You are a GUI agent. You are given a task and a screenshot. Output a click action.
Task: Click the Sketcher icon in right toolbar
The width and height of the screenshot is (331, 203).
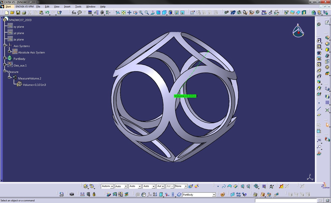pyautogui.click(x=327, y=23)
